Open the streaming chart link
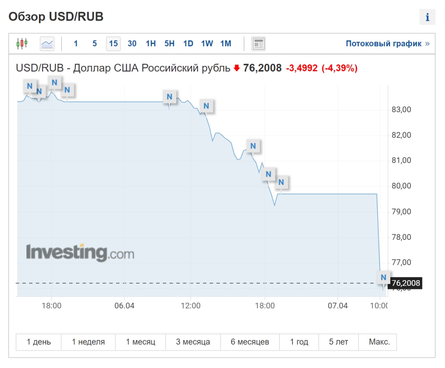This screenshot has height=368, width=445. 387,44
